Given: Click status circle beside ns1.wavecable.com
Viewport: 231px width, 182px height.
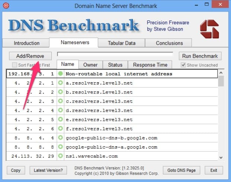Looking at the screenshot, I should click(61, 156).
